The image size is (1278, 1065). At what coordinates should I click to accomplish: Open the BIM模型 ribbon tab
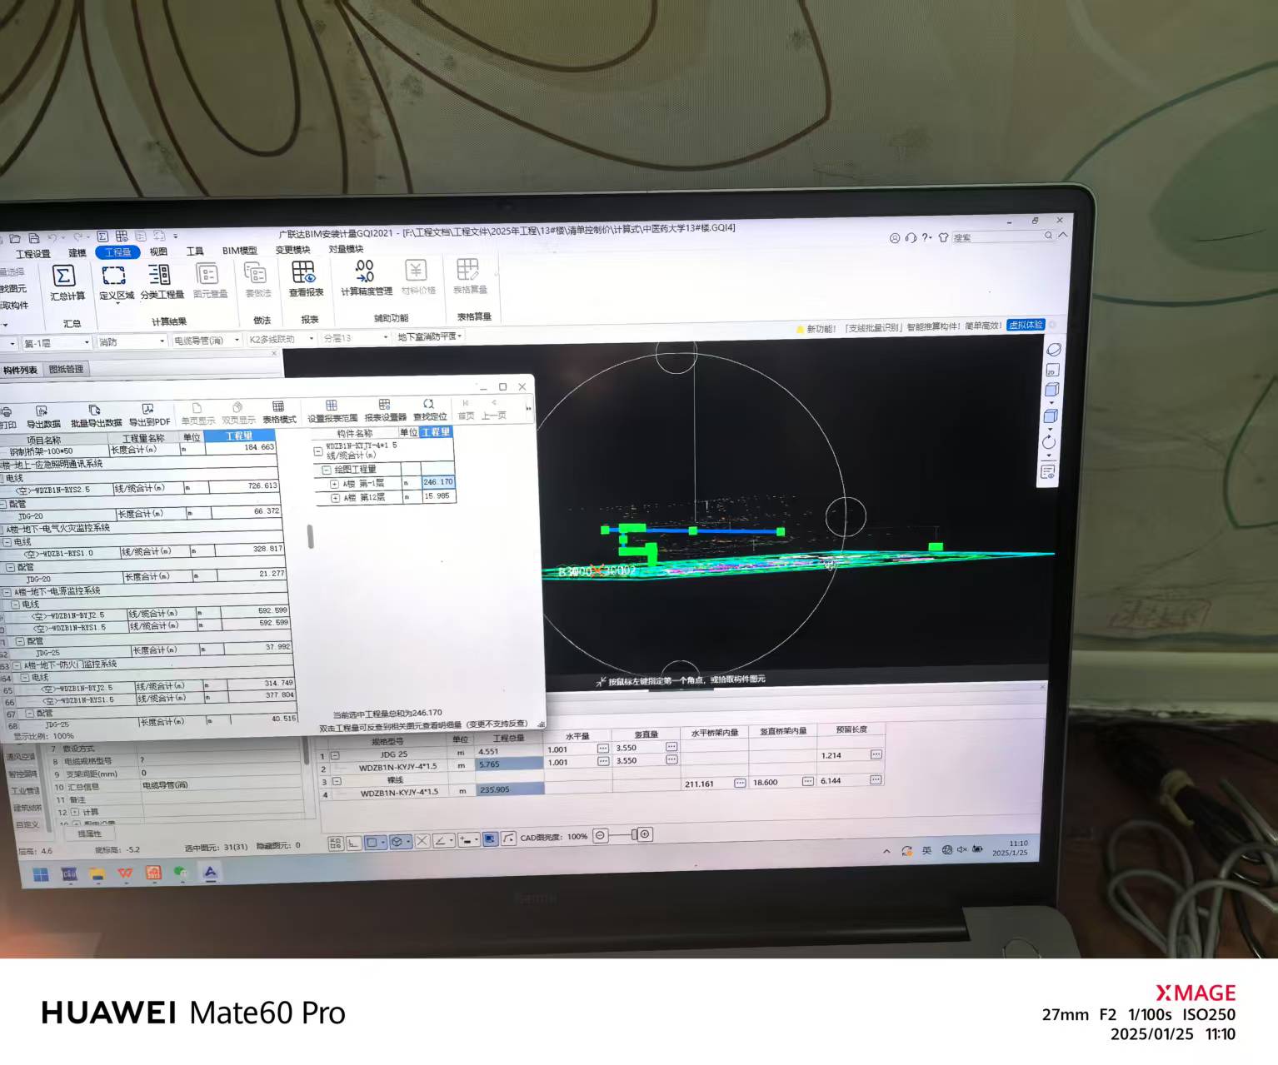click(x=239, y=251)
